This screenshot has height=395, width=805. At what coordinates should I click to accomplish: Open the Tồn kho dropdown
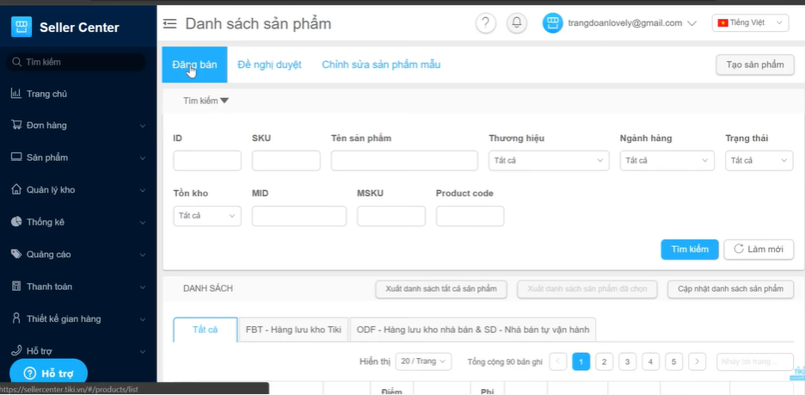click(x=207, y=216)
